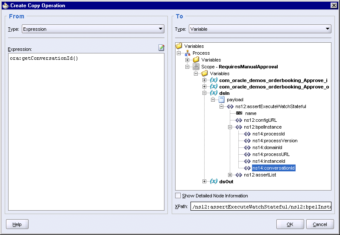Click the Variables folder icon under Scope
This screenshot has width=340, height=235.
[x=205, y=73]
